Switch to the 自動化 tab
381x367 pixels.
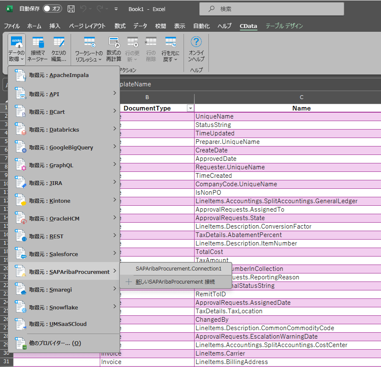click(x=201, y=26)
